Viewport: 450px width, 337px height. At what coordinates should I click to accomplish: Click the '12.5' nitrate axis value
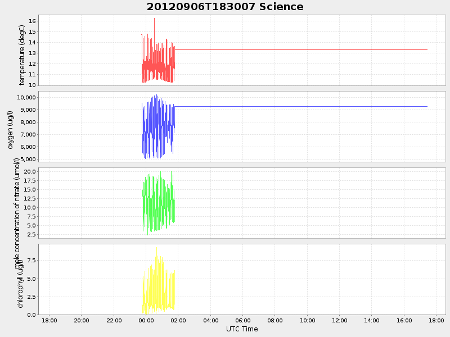pos(30,199)
